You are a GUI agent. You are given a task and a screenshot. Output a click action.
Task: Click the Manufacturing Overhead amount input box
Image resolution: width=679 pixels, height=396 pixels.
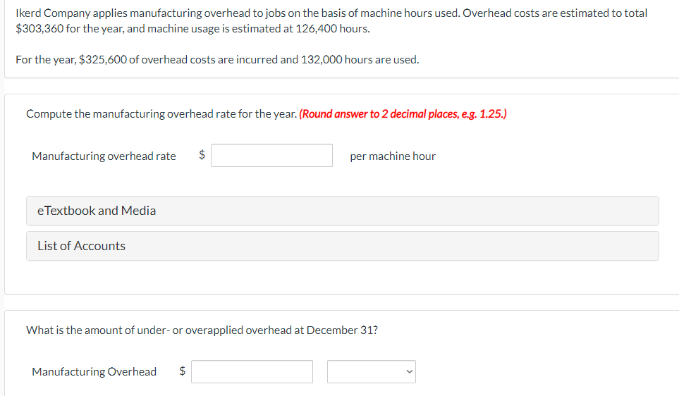click(252, 371)
